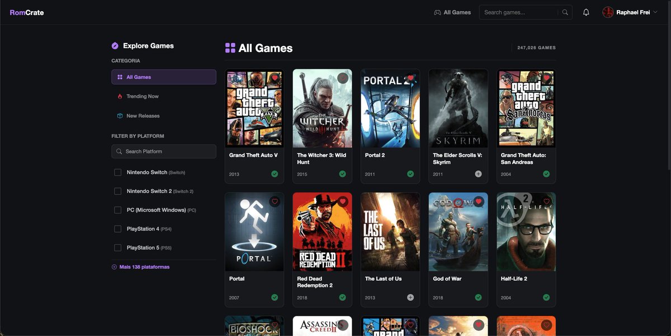The height and width of the screenshot is (336, 671).
Task: Open Half-Life 2 cover art
Action: [x=526, y=232]
